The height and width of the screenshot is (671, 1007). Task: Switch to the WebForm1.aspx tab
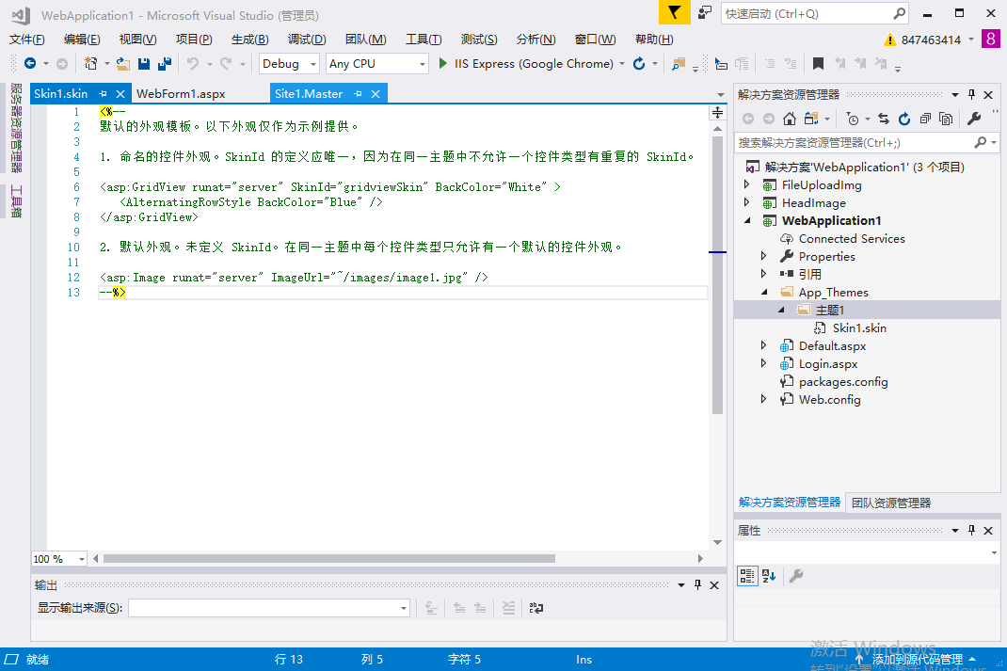pos(181,94)
